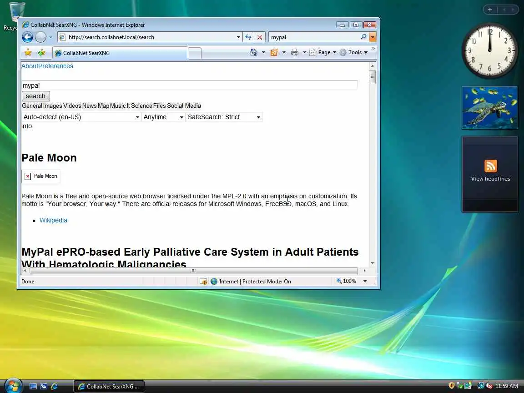
Task: Click Switch between windows quick launch icon
Action: click(x=44, y=386)
